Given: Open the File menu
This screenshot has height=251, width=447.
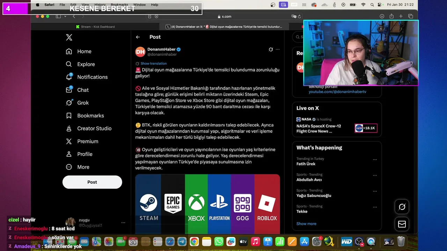Looking at the screenshot, I should coord(62,5).
